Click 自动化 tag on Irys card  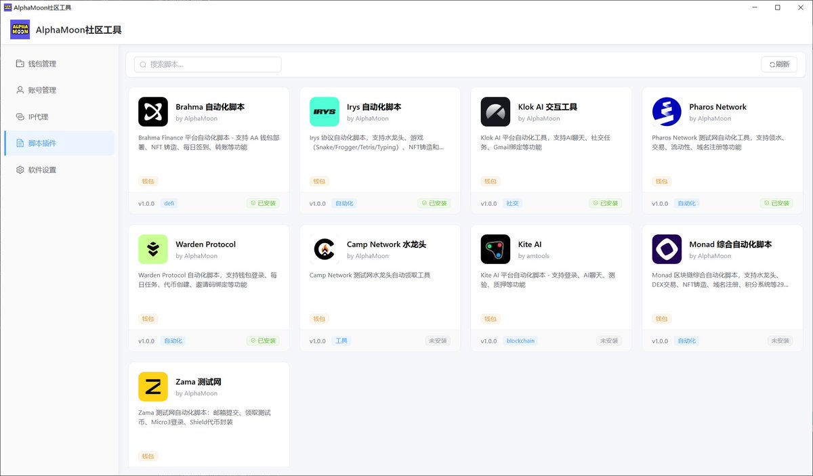pos(343,203)
